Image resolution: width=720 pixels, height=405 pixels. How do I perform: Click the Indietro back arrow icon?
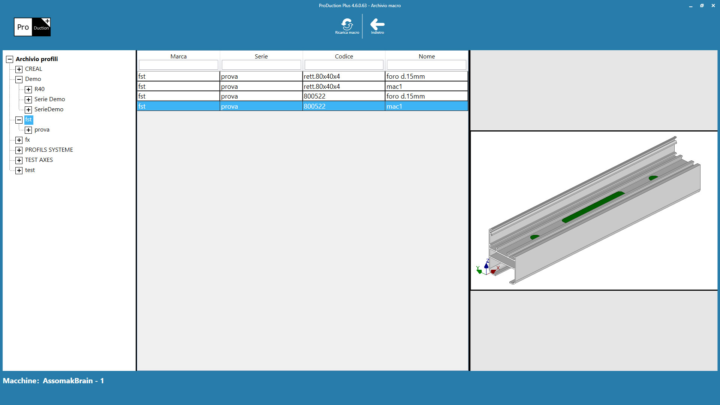pos(377,25)
